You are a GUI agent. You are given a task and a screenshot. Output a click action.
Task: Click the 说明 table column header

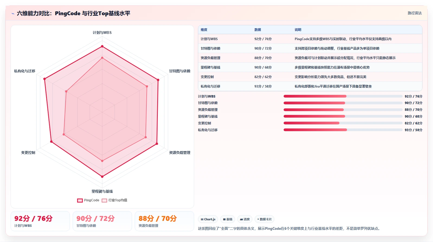pos(298,30)
